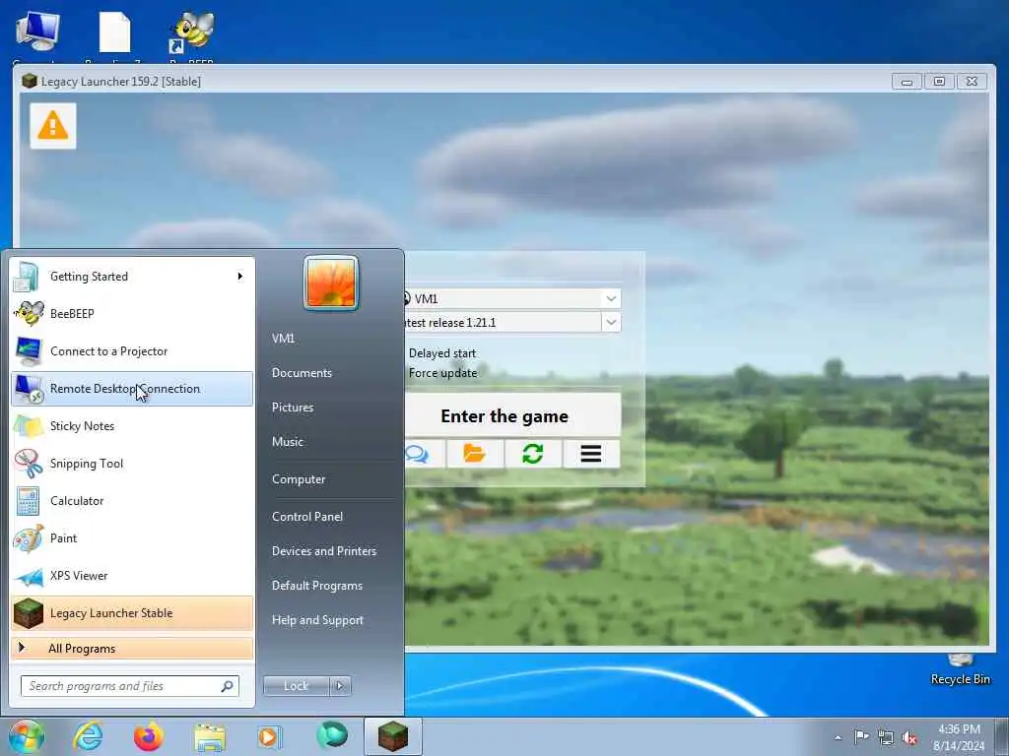This screenshot has width=1009, height=756.
Task: Click the XPS Viewer paper plane icon
Action: 29,577
